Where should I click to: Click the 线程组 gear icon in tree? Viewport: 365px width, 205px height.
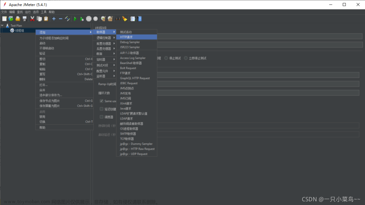(12, 31)
